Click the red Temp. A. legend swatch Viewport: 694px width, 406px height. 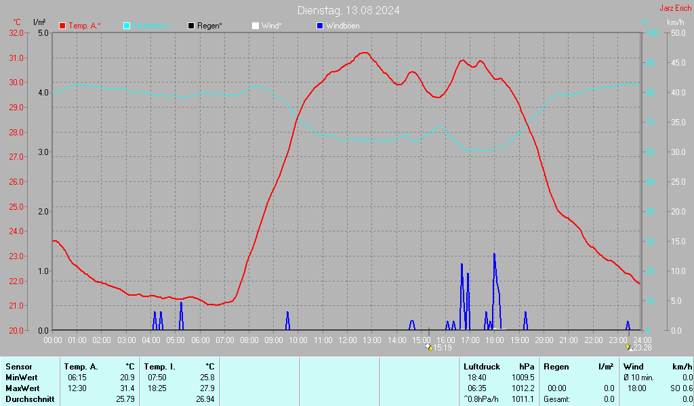click(x=62, y=26)
